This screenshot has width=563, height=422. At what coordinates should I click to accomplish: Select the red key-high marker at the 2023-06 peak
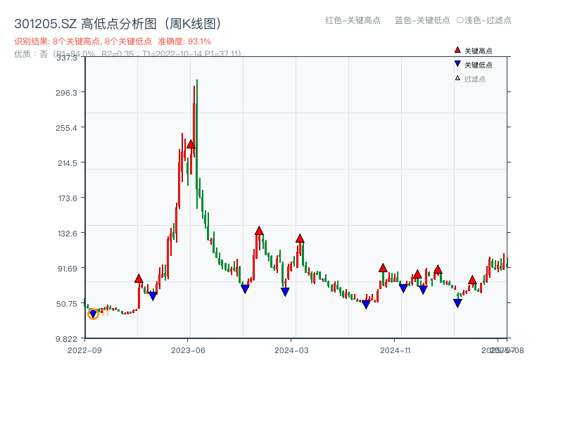(x=190, y=144)
